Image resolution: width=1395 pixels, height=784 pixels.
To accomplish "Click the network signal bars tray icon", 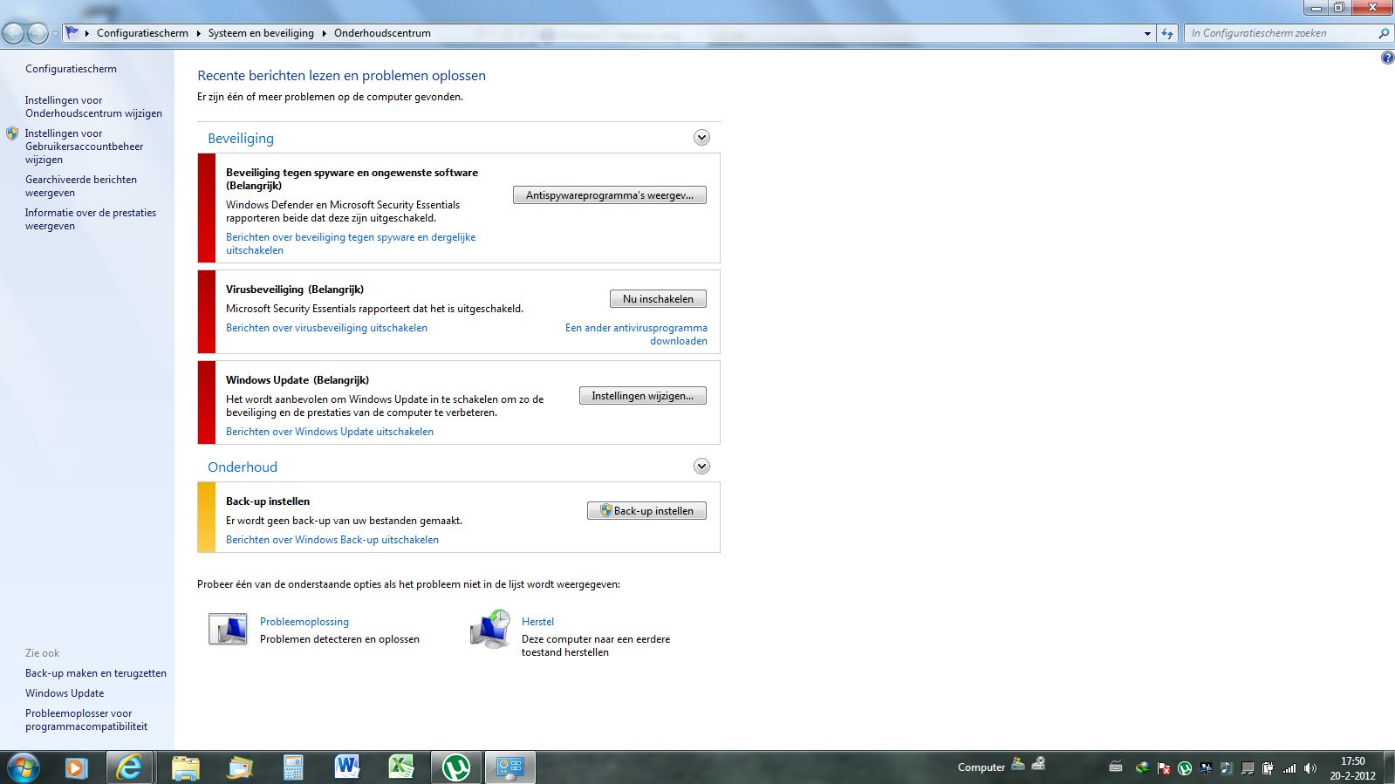I will click(1289, 768).
